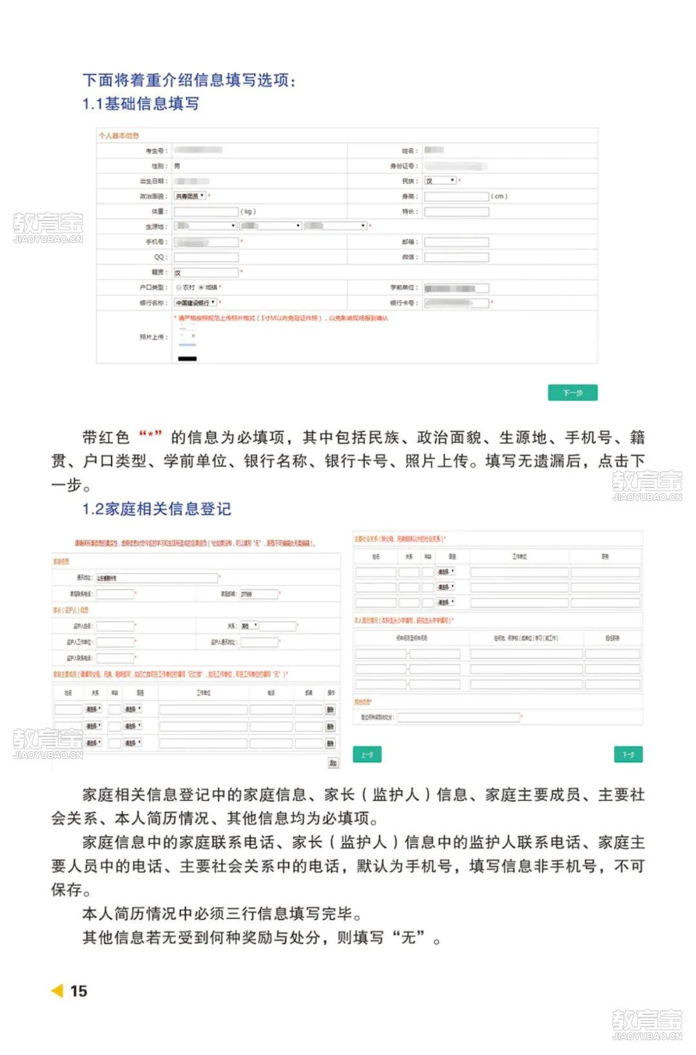This screenshot has width=696, height=1055.
Task: Click the 家庭邮编 input field
Action: pyautogui.click(x=258, y=594)
